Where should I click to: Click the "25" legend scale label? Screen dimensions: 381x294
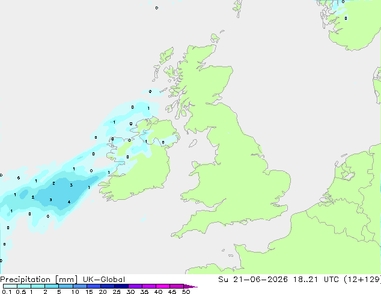[117, 292]
